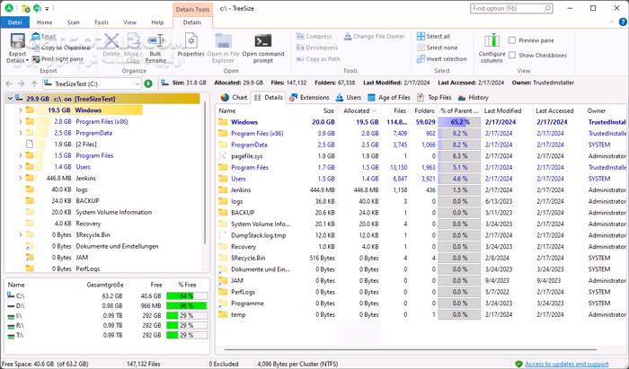
Task: Expand $Recycle.Bin tree node
Action: (21, 235)
